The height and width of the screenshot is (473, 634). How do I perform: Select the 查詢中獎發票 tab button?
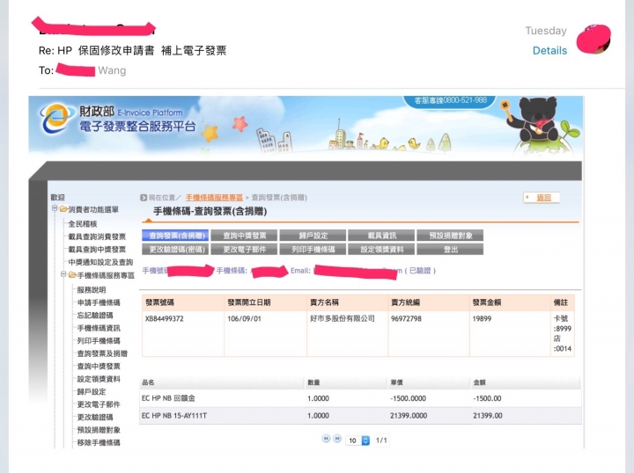244,236
